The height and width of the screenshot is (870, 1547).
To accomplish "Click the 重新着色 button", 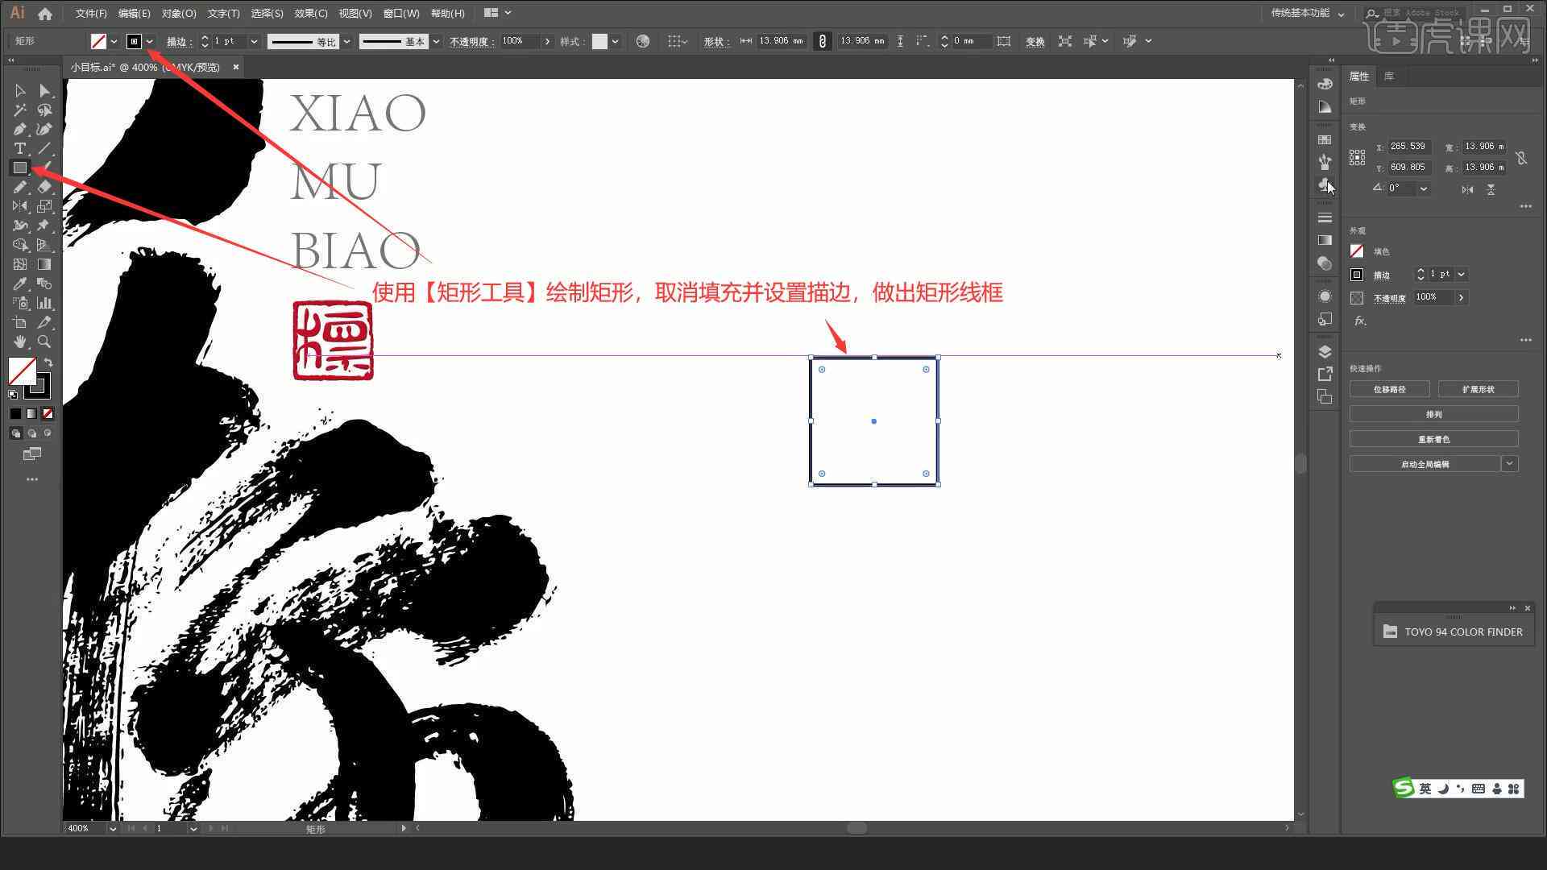I will pyautogui.click(x=1434, y=439).
